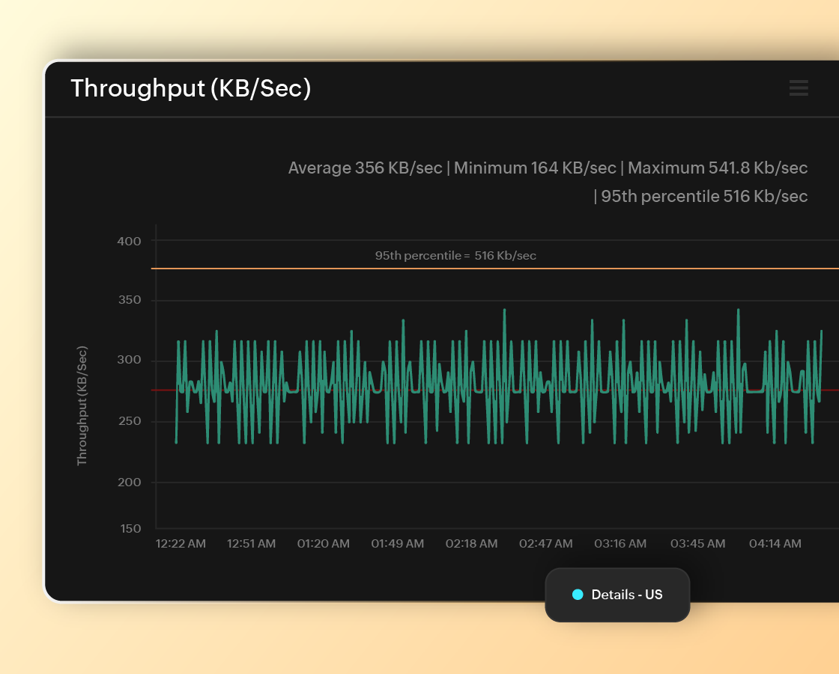The image size is (839, 674).
Task: Click the 04:14 AM x-axis label
Action: (775, 544)
